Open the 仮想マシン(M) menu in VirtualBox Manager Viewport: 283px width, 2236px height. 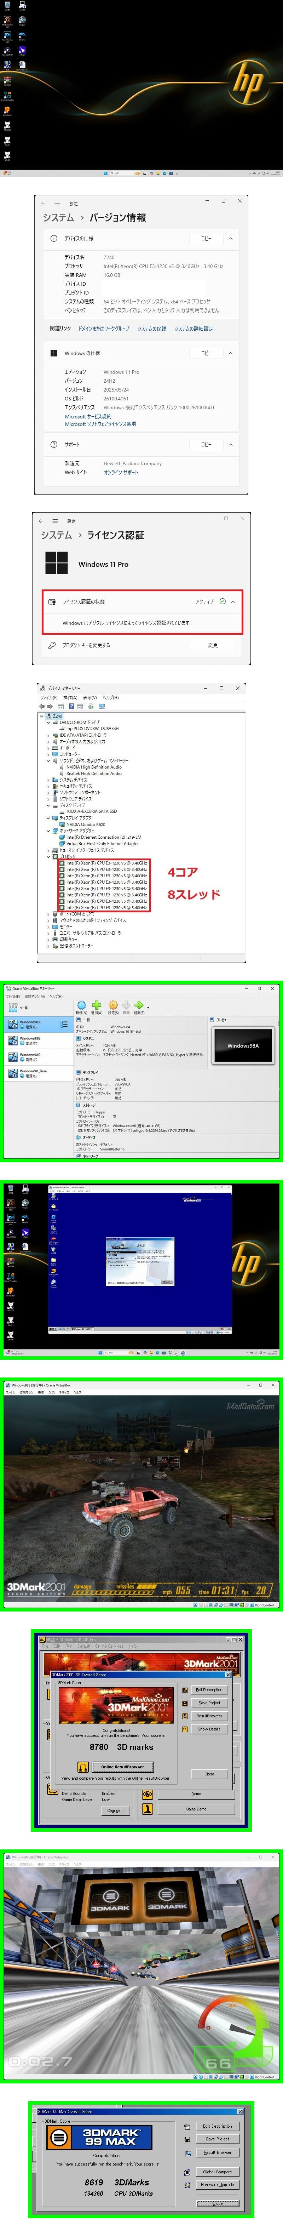pos(34,997)
